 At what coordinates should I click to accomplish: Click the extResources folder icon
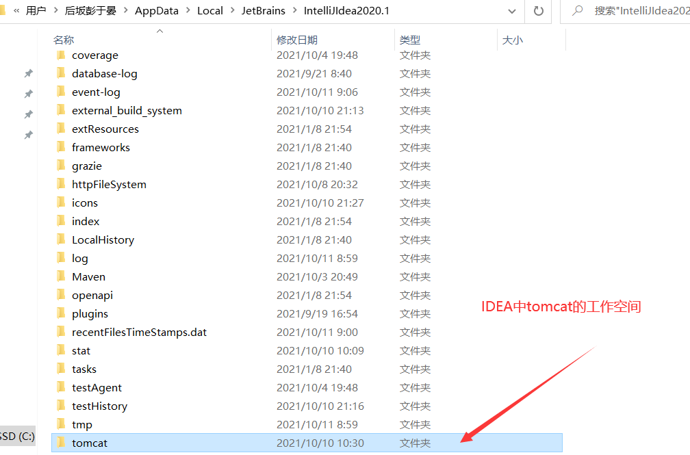[61, 129]
